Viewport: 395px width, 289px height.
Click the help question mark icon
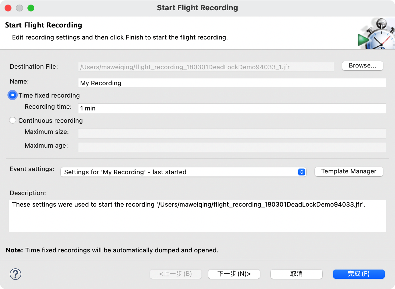pos(15,274)
